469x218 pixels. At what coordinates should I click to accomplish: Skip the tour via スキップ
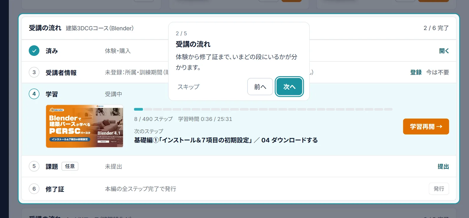[x=188, y=87]
